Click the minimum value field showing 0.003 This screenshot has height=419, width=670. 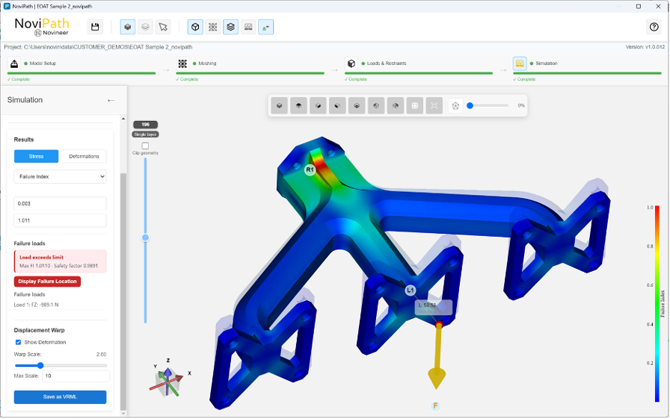click(61, 204)
